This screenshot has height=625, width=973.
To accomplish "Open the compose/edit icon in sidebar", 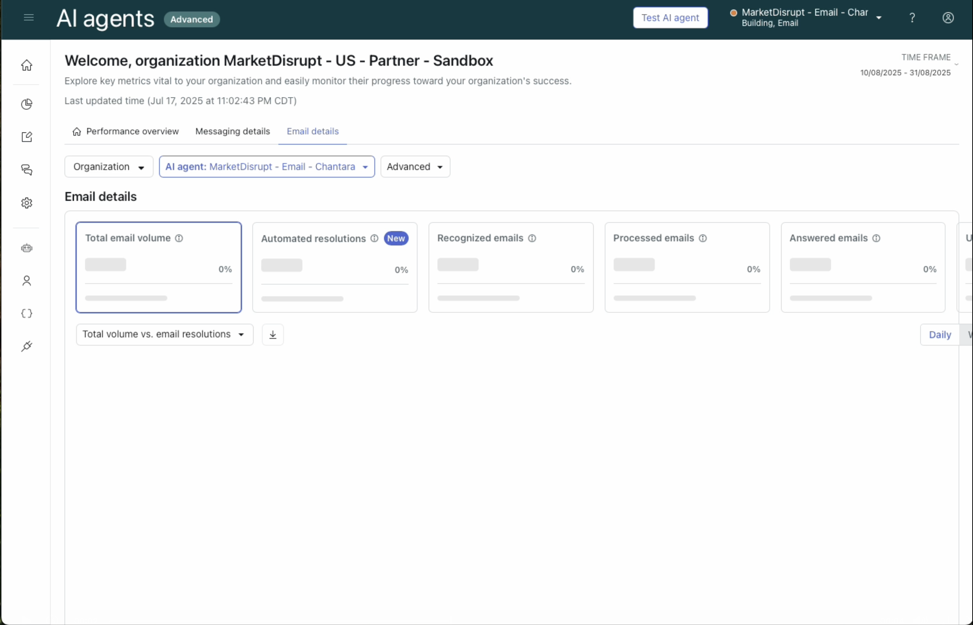I will [x=26, y=137].
